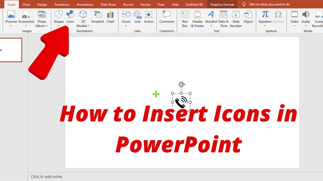Switch to the Design tab

click(42, 5)
